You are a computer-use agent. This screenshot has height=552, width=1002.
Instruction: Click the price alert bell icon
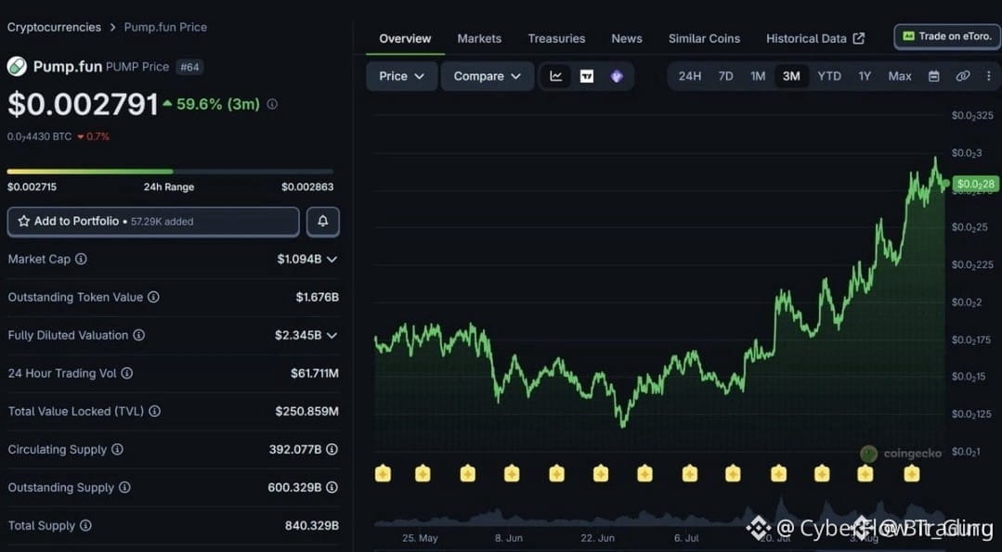tap(323, 222)
